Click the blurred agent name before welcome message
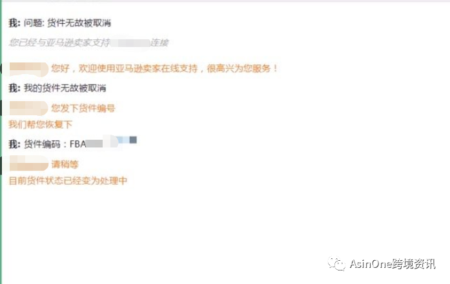Image resolution: width=450 pixels, height=284 pixels. click(28, 70)
